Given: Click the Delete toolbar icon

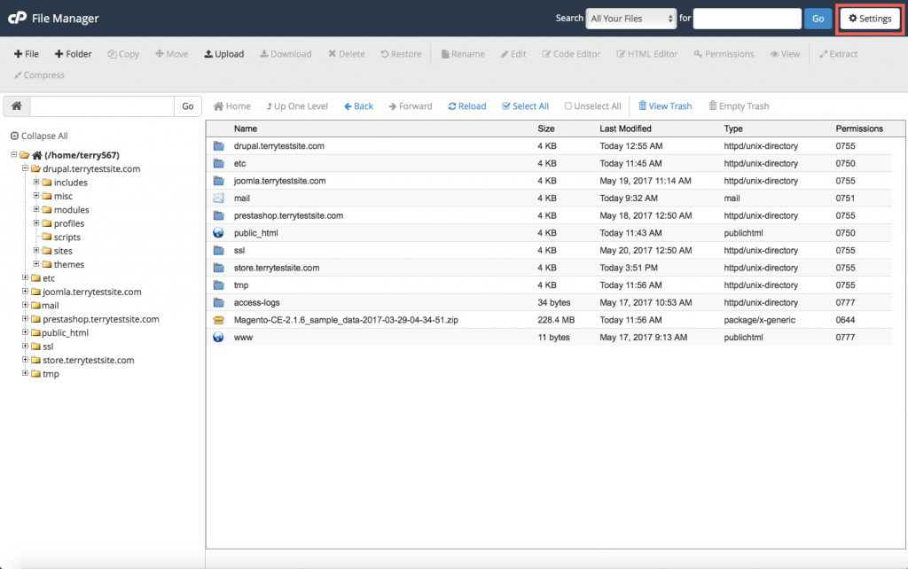Looking at the screenshot, I should [x=346, y=53].
